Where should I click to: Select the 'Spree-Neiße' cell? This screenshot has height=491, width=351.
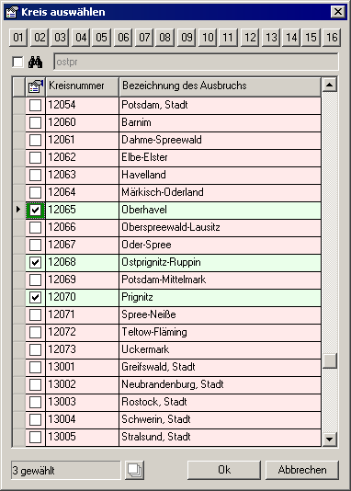tap(220, 315)
